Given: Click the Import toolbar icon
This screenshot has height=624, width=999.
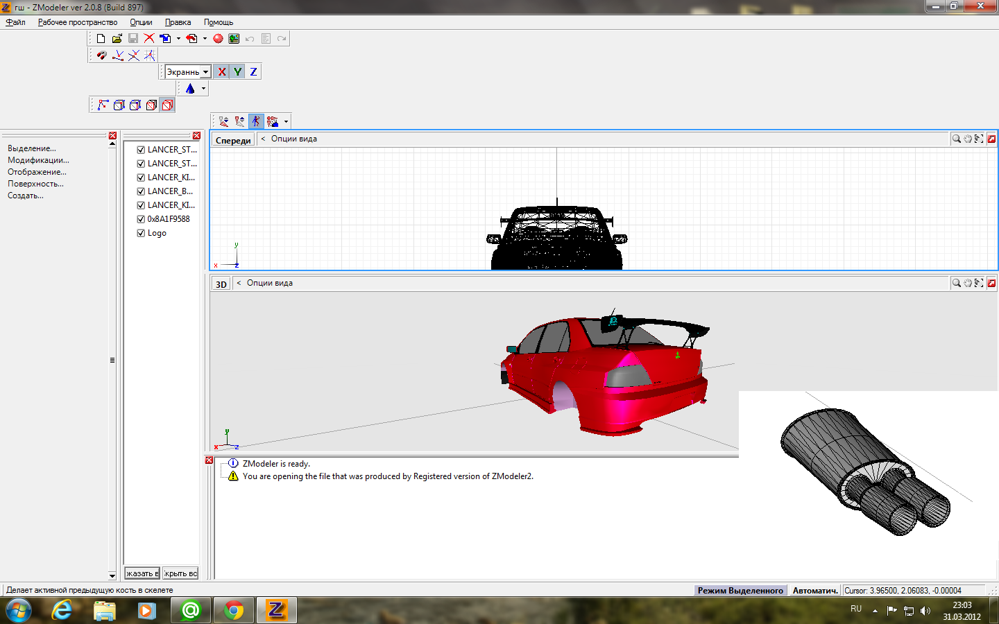Looking at the screenshot, I should pyautogui.click(x=165, y=39).
